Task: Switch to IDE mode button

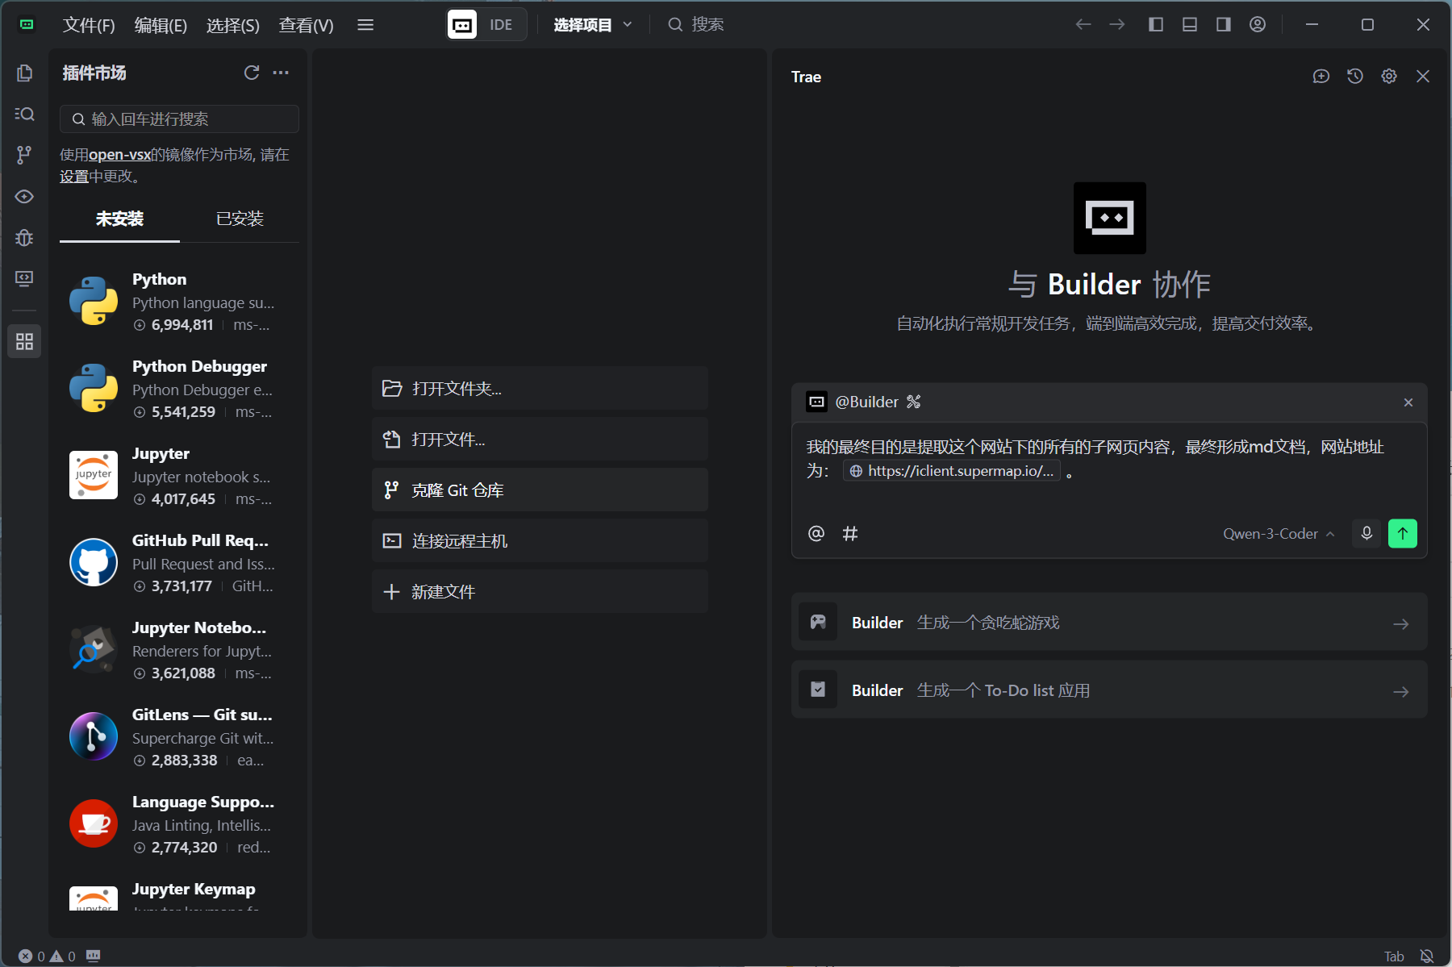Action: click(x=486, y=24)
